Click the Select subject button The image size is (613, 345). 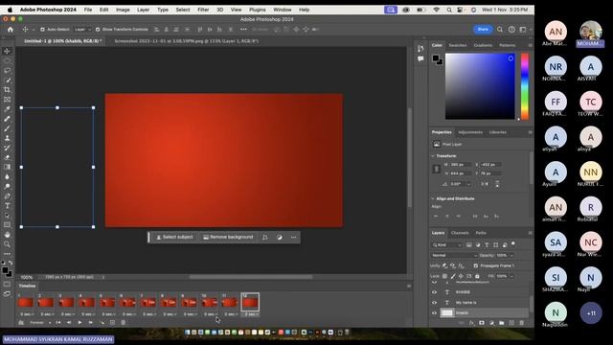(174, 237)
